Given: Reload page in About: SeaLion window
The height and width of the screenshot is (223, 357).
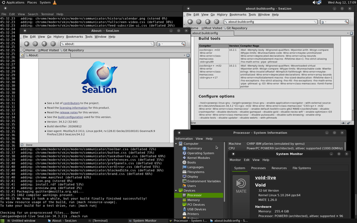Looking at the screenshot, I should click(44, 44).
